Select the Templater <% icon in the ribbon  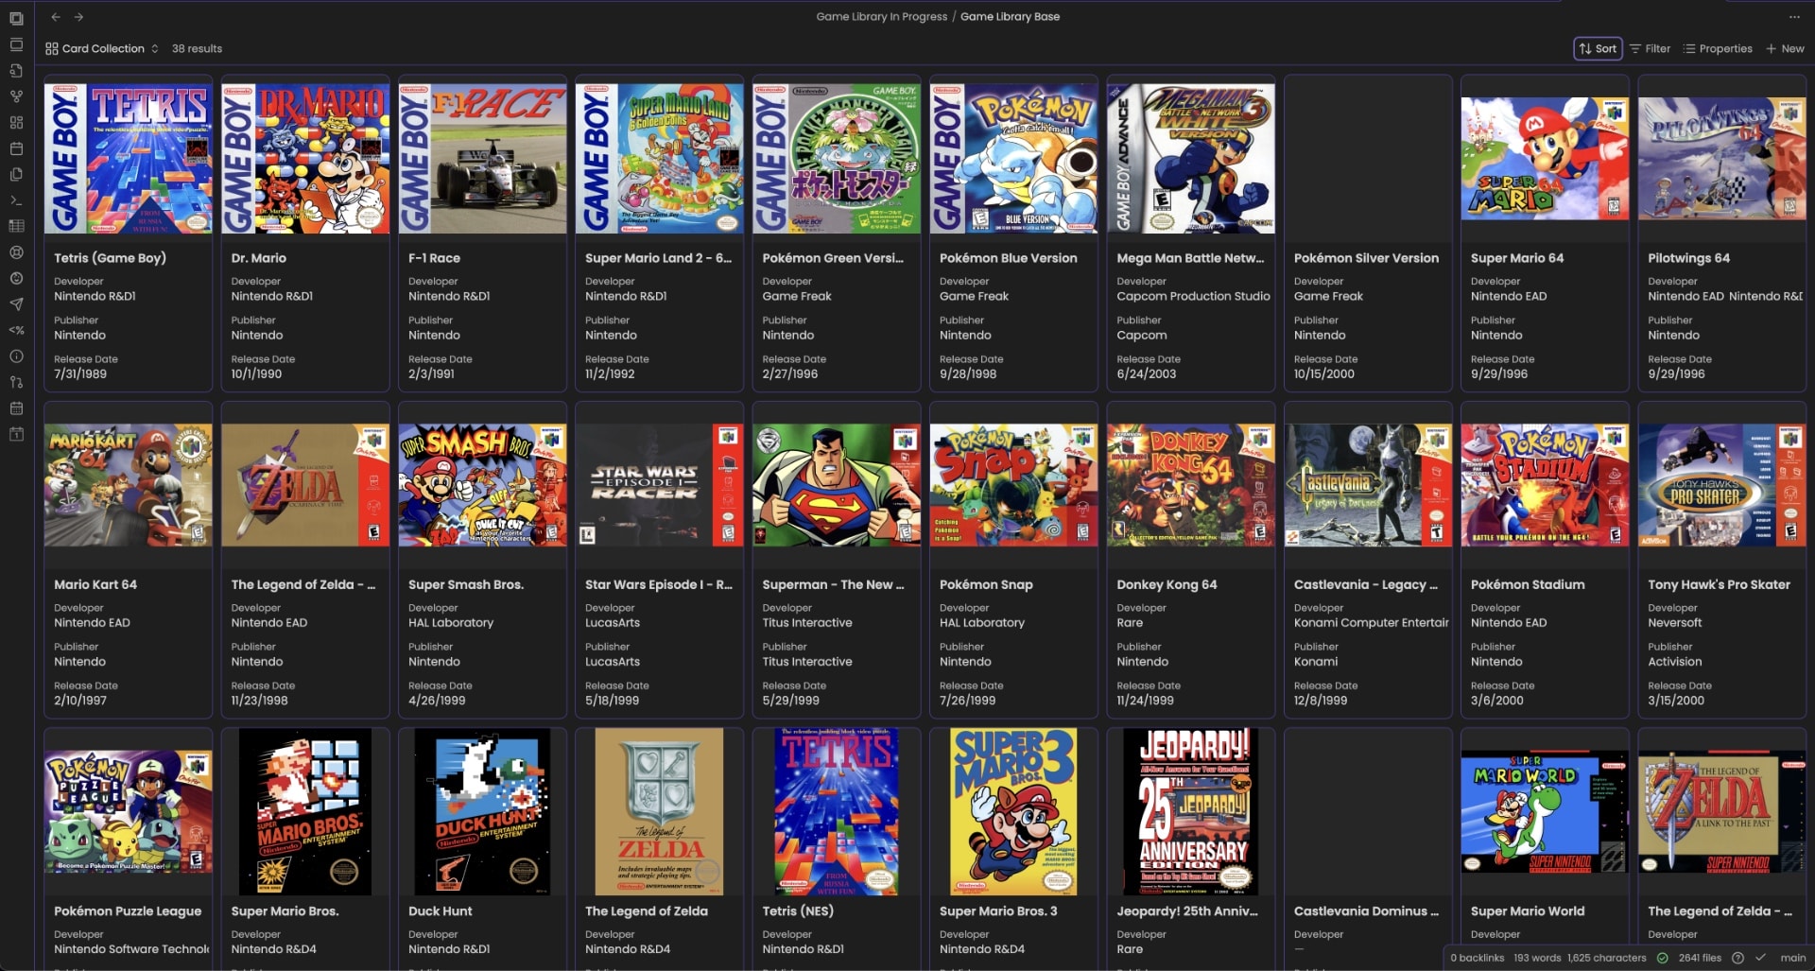(x=15, y=331)
